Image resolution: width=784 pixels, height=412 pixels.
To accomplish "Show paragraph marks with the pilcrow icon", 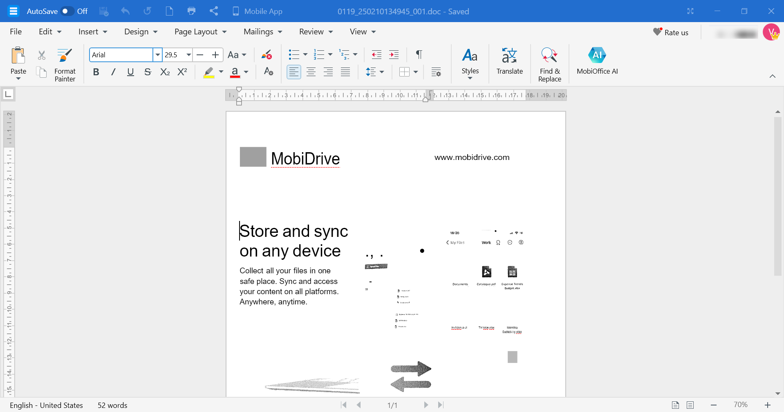I will [x=419, y=54].
